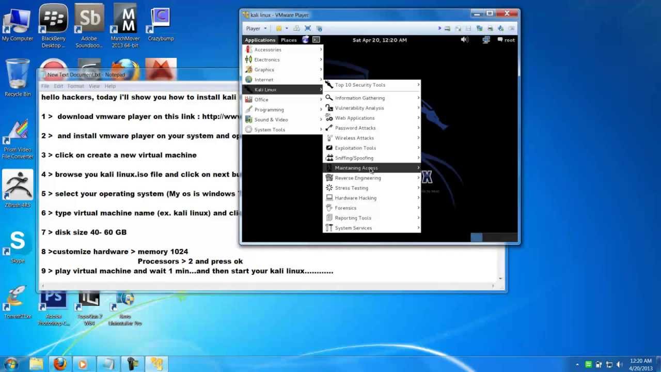This screenshot has height=372, width=661.
Task: Open the BlackBerry Desktop shortcut
Action: [53, 26]
